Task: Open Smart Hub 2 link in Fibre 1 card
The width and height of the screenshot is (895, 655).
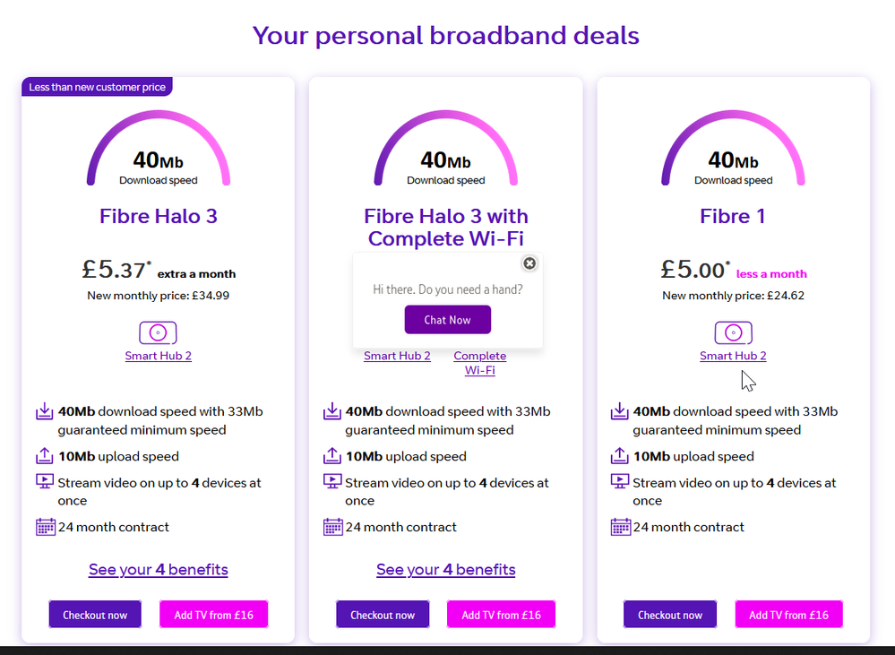Action: 733,356
